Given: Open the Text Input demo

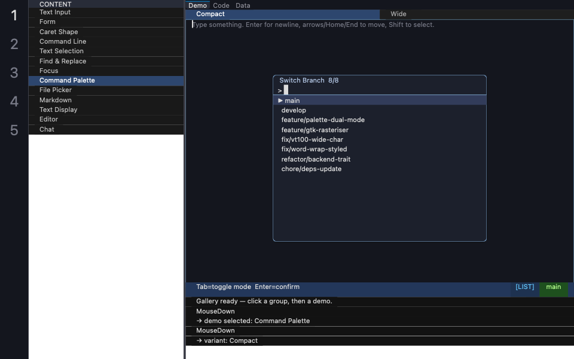Looking at the screenshot, I should 106,13.
